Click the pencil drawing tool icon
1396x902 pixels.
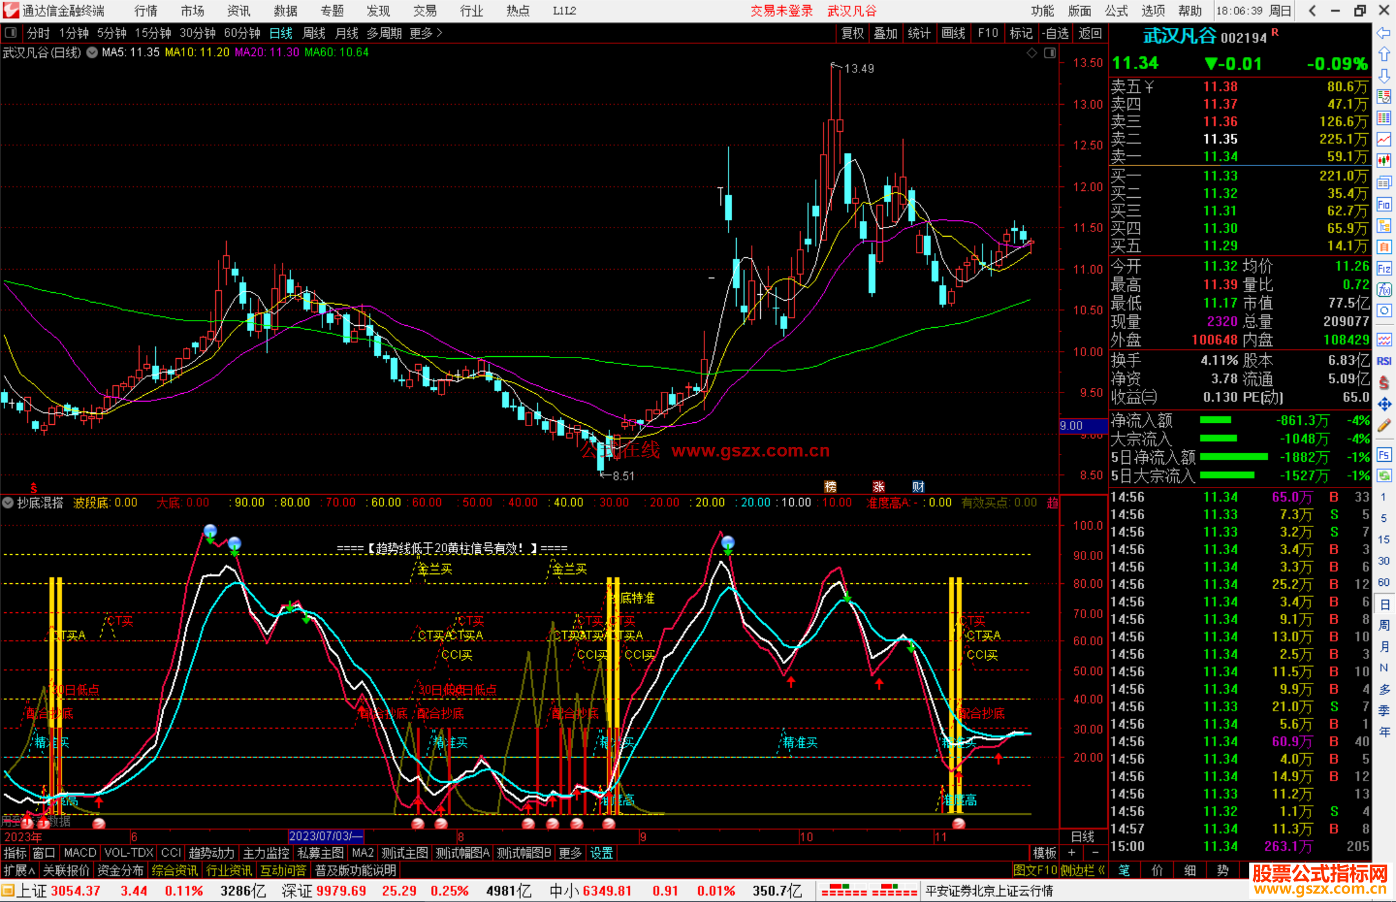coord(1384,425)
